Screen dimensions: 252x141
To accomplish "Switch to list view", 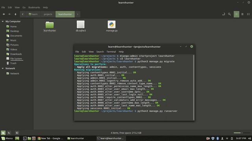I will [x=243, y=14].
